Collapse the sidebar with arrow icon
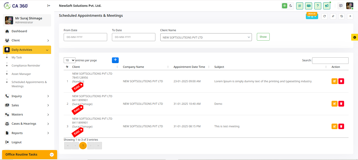 49,5
